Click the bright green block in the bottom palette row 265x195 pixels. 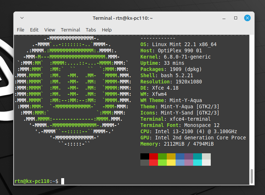point(162,163)
